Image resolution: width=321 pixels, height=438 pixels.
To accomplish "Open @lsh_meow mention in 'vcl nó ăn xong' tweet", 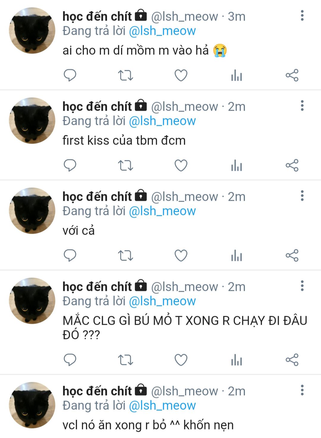I will pyautogui.click(x=162, y=406).
